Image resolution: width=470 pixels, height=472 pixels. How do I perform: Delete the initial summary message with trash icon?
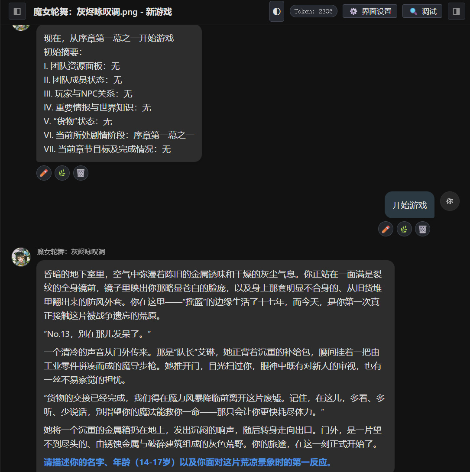[x=81, y=173]
